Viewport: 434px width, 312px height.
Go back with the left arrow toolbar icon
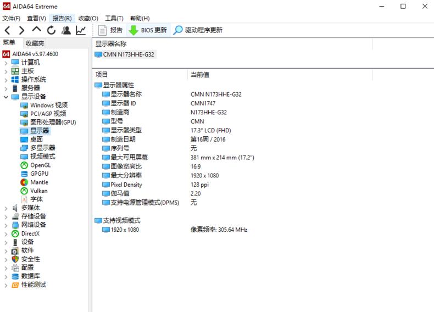pyautogui.click(x=8, y=30)
